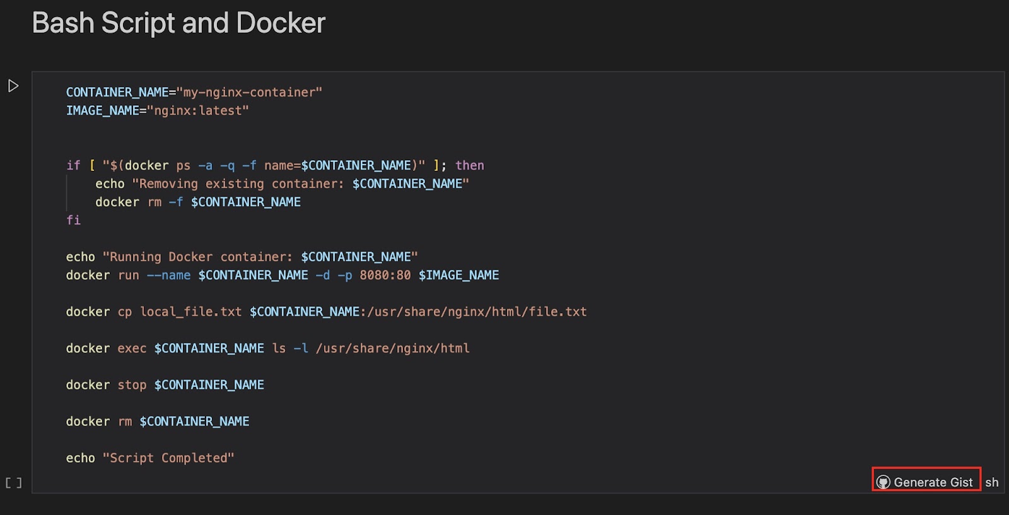This screenshot has height=515, width=1009.
Task: Click the 8080:80 port mapping
Action: click(385, 275)
